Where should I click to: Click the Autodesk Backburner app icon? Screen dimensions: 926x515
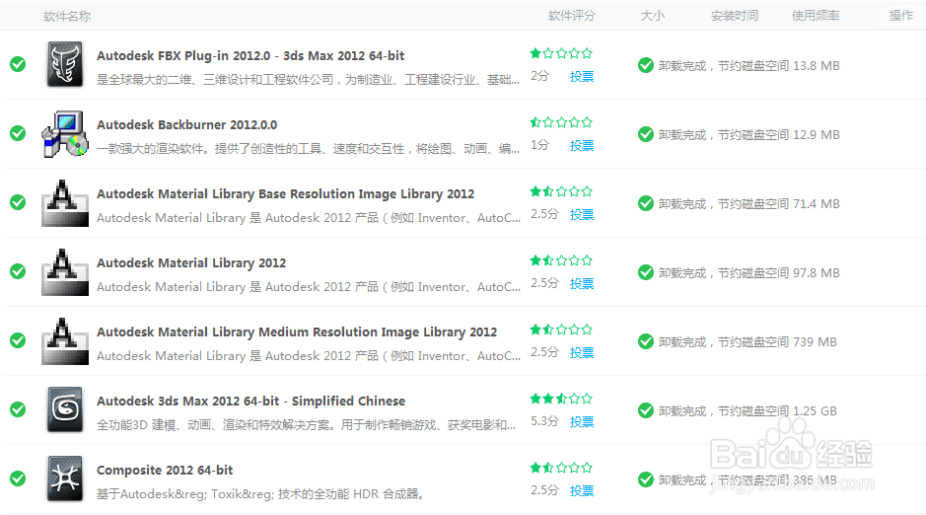pos(65,133)
